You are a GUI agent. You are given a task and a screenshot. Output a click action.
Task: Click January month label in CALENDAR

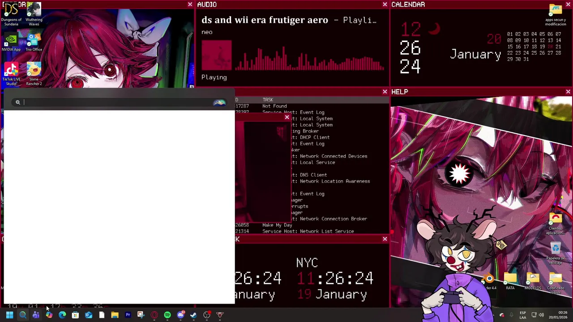[475, 55]
